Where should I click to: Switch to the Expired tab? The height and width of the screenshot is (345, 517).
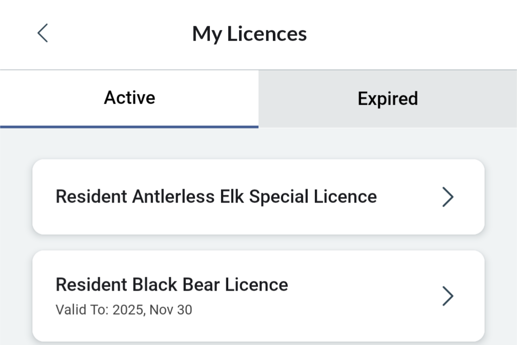click(388, 98)
